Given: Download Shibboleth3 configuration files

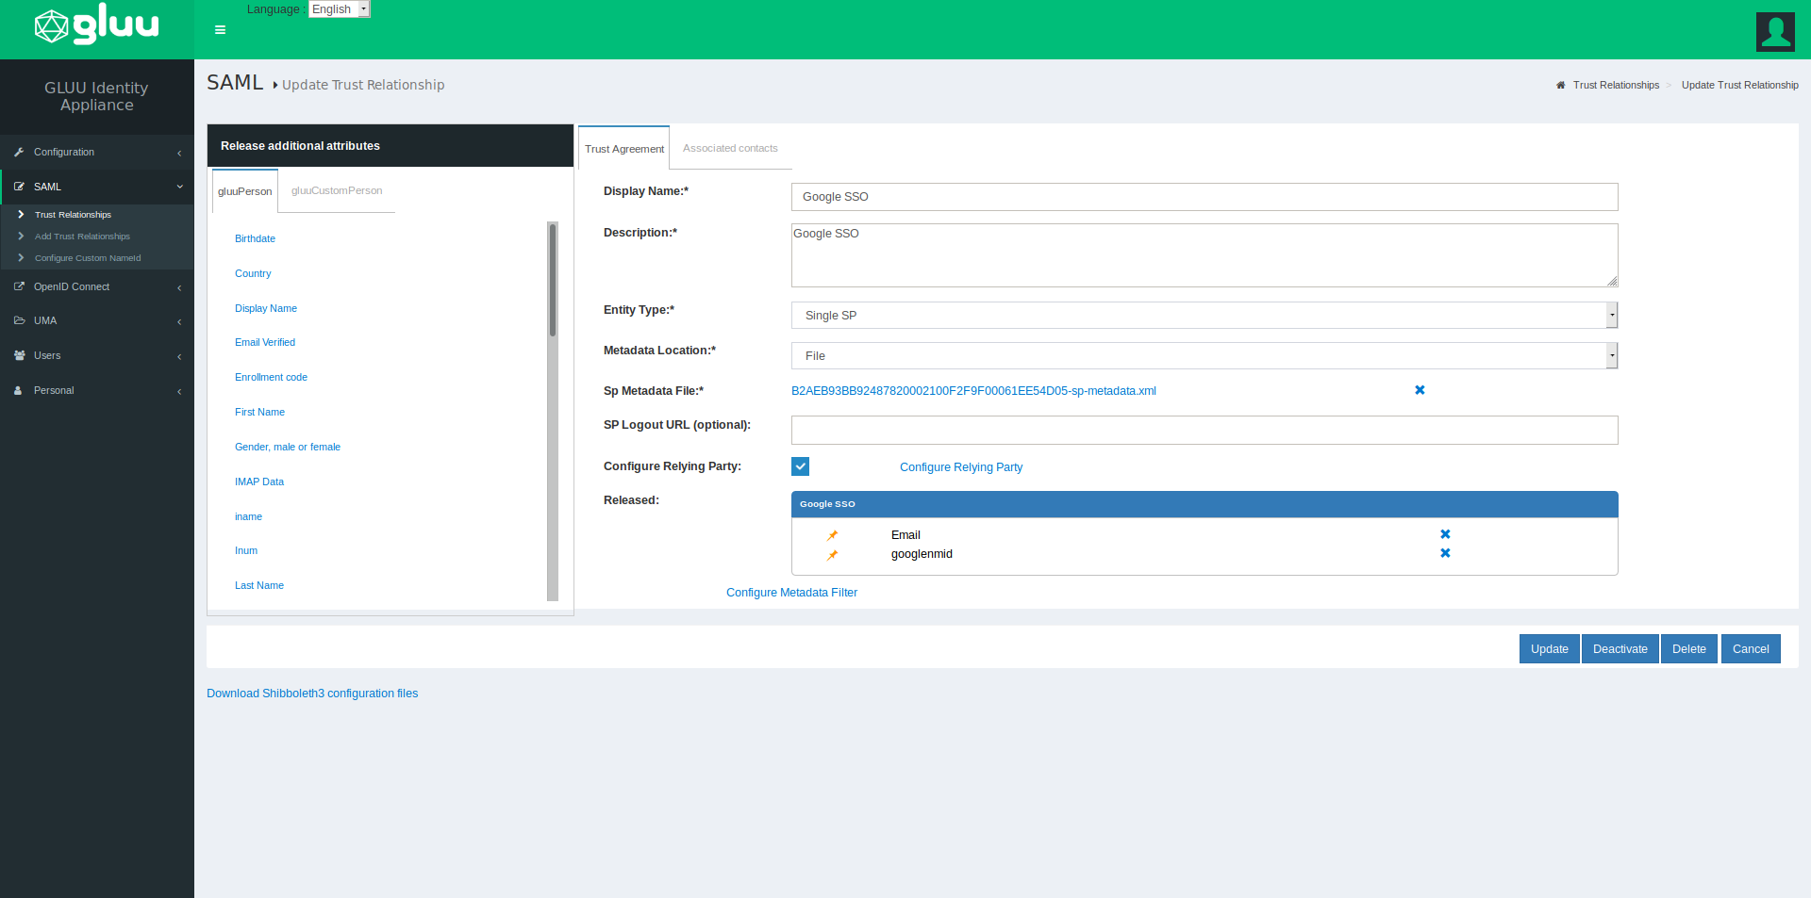Looking at the screenshot, I should tap(312, 694).
